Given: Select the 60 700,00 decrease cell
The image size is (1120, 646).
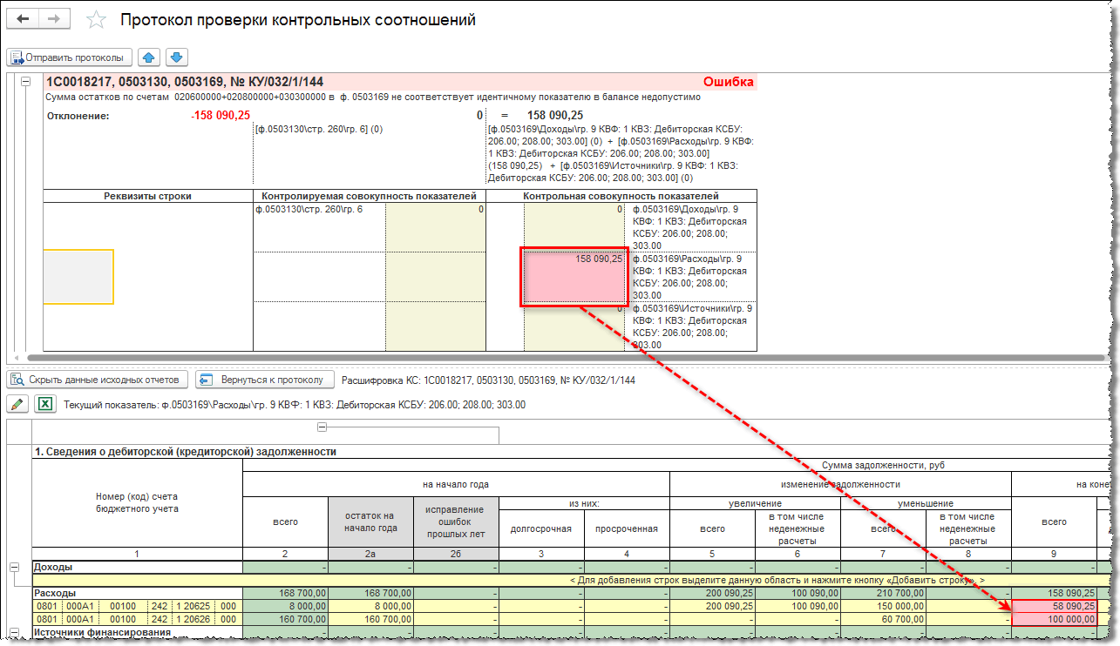Looking at the screenshot, I should coord(883,619).
